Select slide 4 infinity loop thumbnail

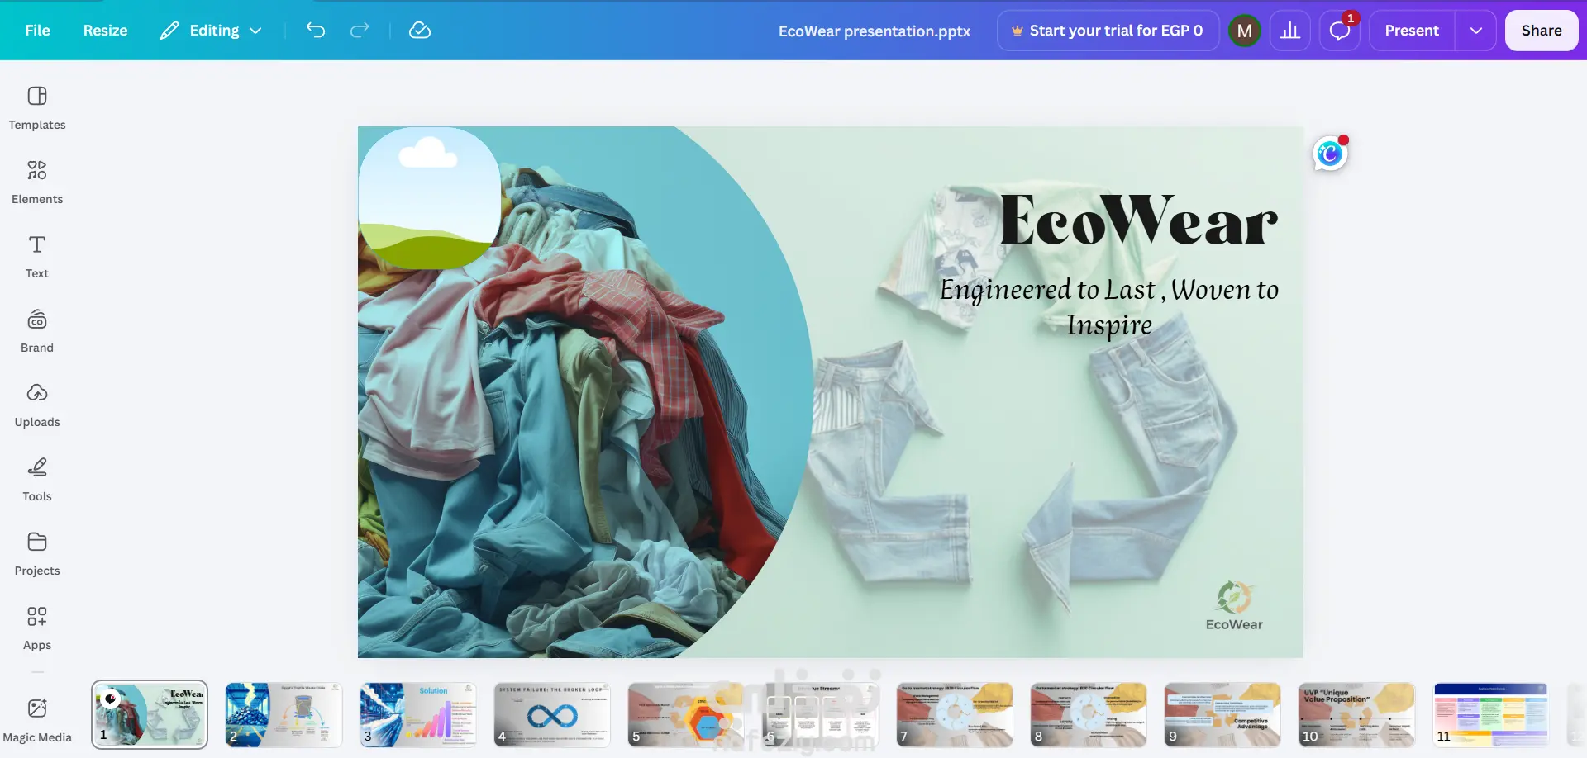click(x=551, y=715)
